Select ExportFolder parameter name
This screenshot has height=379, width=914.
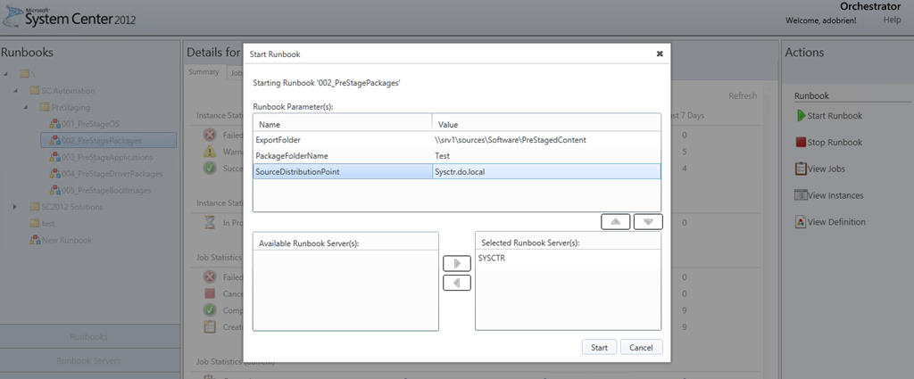click(343, 140)
